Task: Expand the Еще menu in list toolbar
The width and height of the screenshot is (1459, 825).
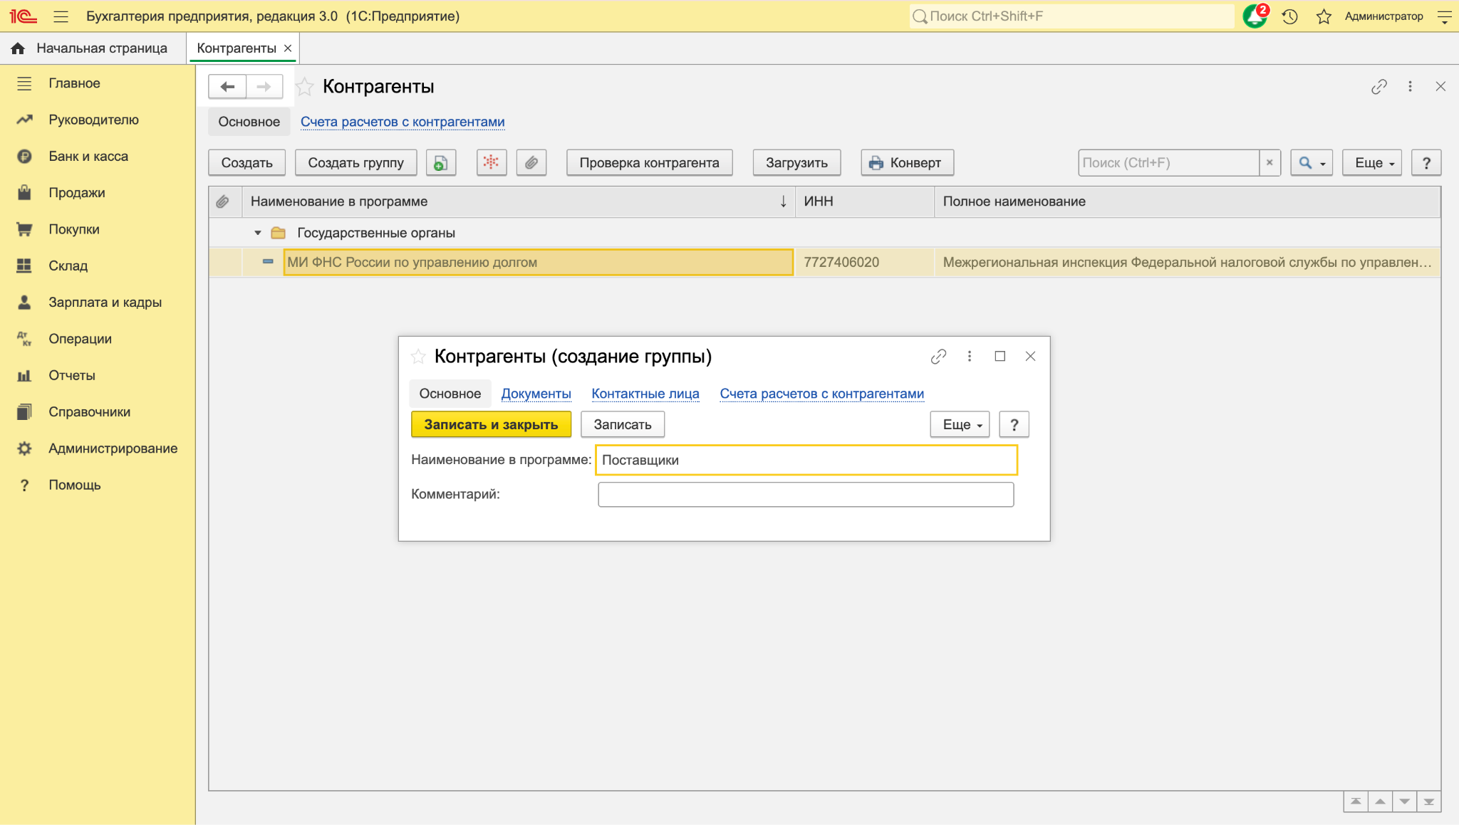Action: coord(1372,162)
